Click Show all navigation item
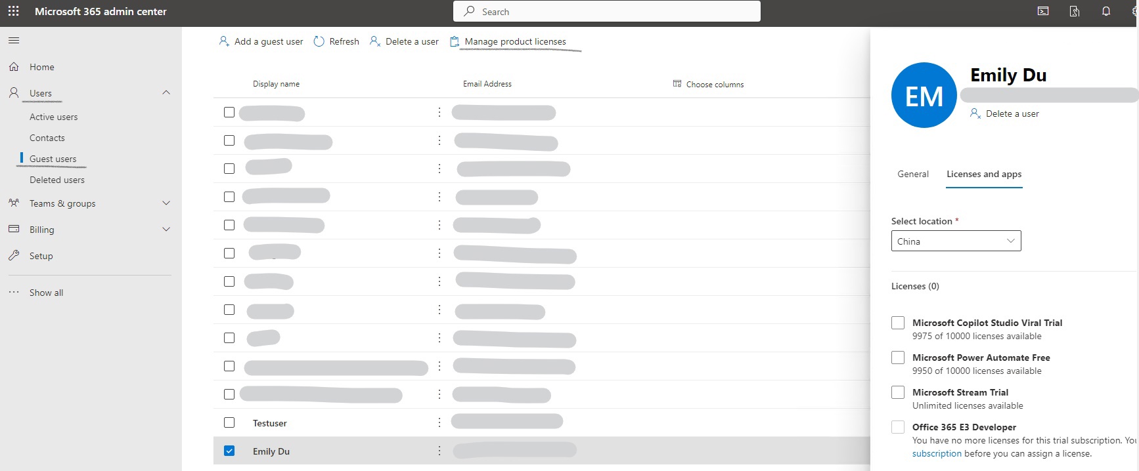This screenshot has width=1139, height=471. [x=47, y=293]
